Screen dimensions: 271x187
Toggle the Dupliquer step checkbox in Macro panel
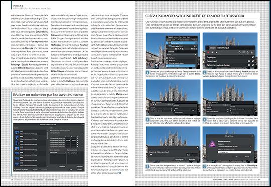[x=253, y=57]
